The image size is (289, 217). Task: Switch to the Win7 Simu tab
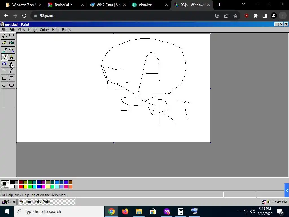click(107, 5)
